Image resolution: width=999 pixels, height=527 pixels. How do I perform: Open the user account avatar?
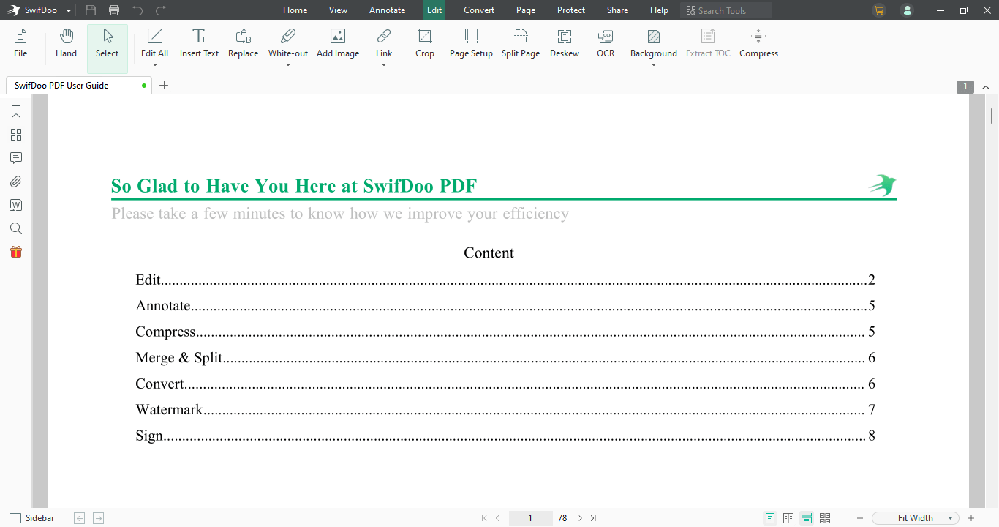coord(907,10)
